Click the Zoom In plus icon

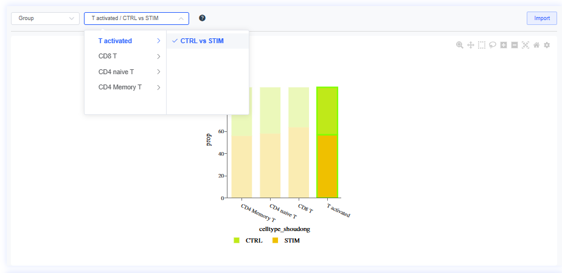point(504,45)
